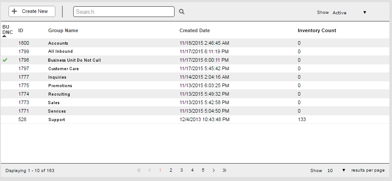Viewport: 392px width, 181px height.
Task: Sort by Inventory Count column
Action: [x=317, y=30]
